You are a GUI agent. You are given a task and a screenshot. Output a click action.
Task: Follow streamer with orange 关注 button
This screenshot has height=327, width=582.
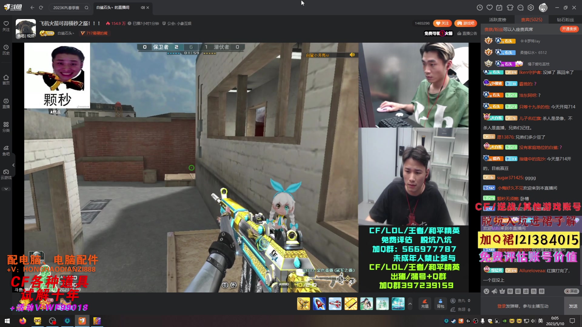tap(443, 23)
